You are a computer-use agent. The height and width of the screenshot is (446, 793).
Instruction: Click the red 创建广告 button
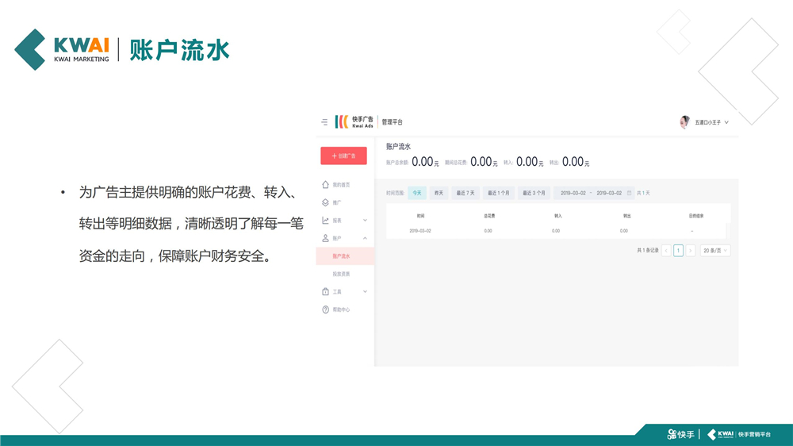pos(343,156)
